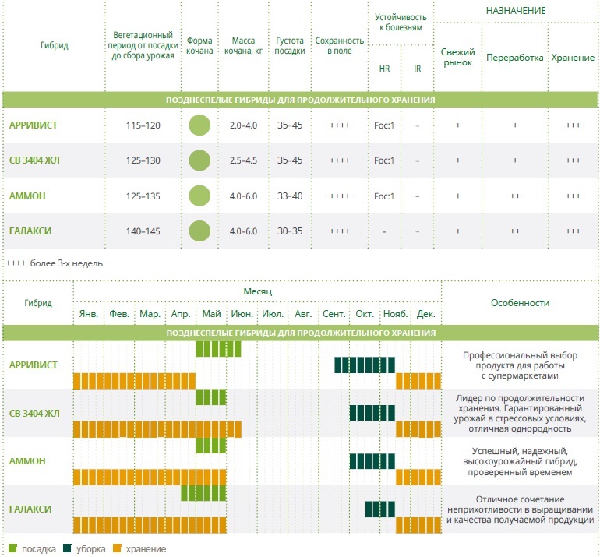Click АММОН dark green harvest bar
This screenshot has width=600, height=557.
[372, 461]
